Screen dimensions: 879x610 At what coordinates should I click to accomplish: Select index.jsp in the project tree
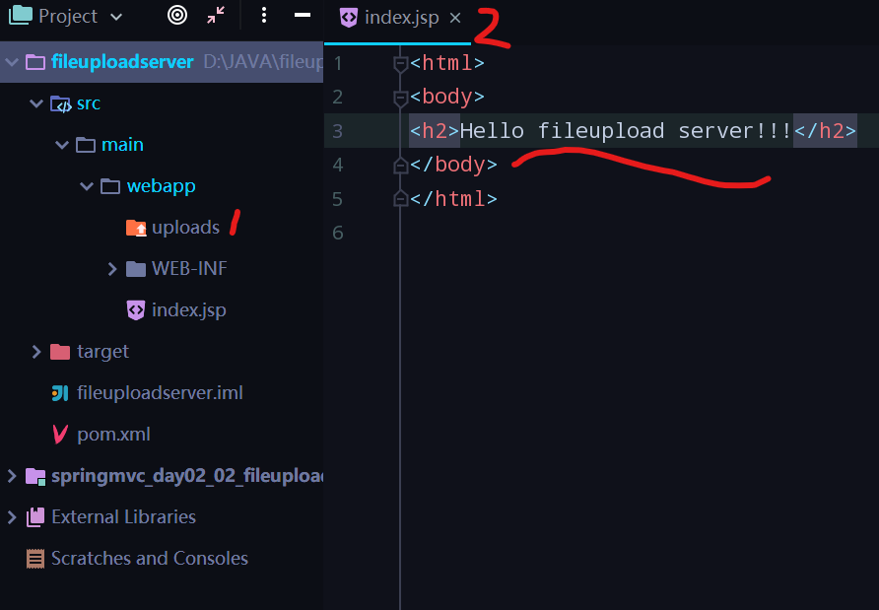(x=188, y=310)
